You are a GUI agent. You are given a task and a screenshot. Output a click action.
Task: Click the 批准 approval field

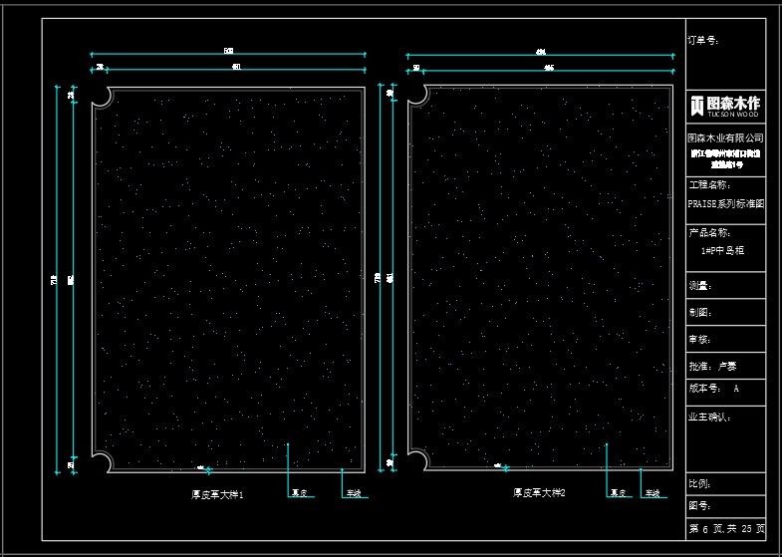coord(712,366)
